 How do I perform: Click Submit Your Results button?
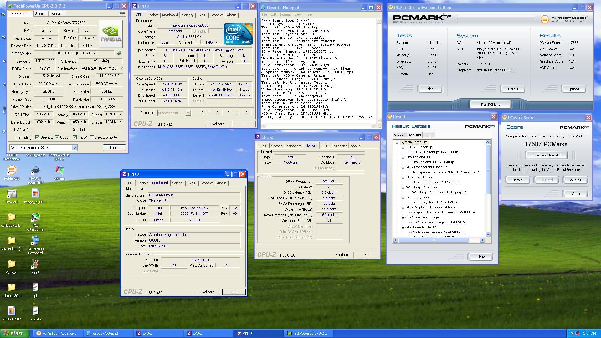click(x=547, y=155)
